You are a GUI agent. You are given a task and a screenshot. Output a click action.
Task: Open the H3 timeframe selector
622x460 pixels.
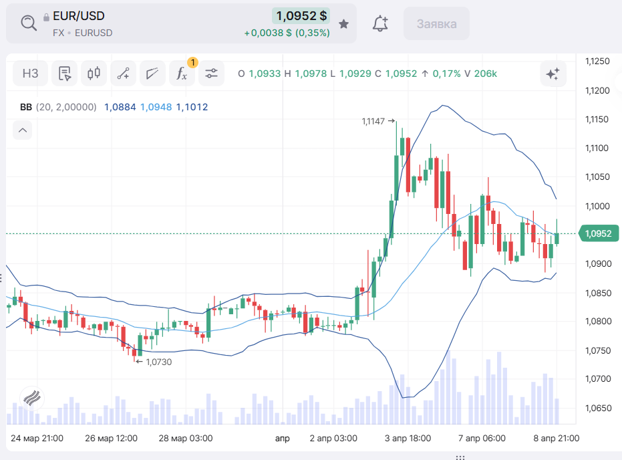click(30, 74)
